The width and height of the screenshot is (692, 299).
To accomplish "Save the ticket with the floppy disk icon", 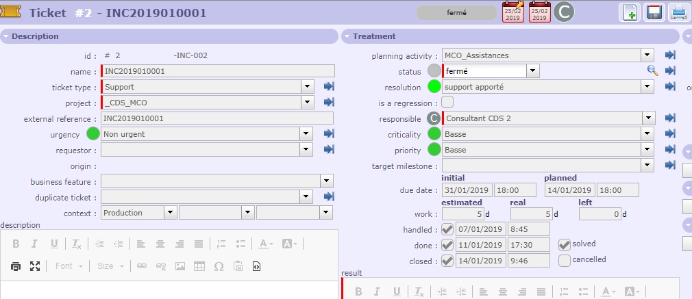I will 654,12.
